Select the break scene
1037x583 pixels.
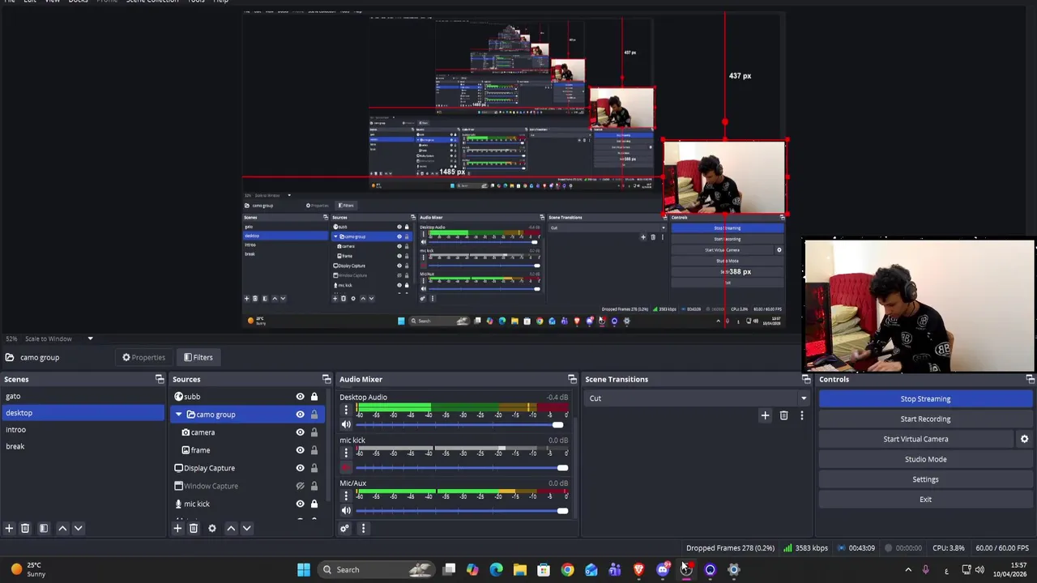coord(82,446)
